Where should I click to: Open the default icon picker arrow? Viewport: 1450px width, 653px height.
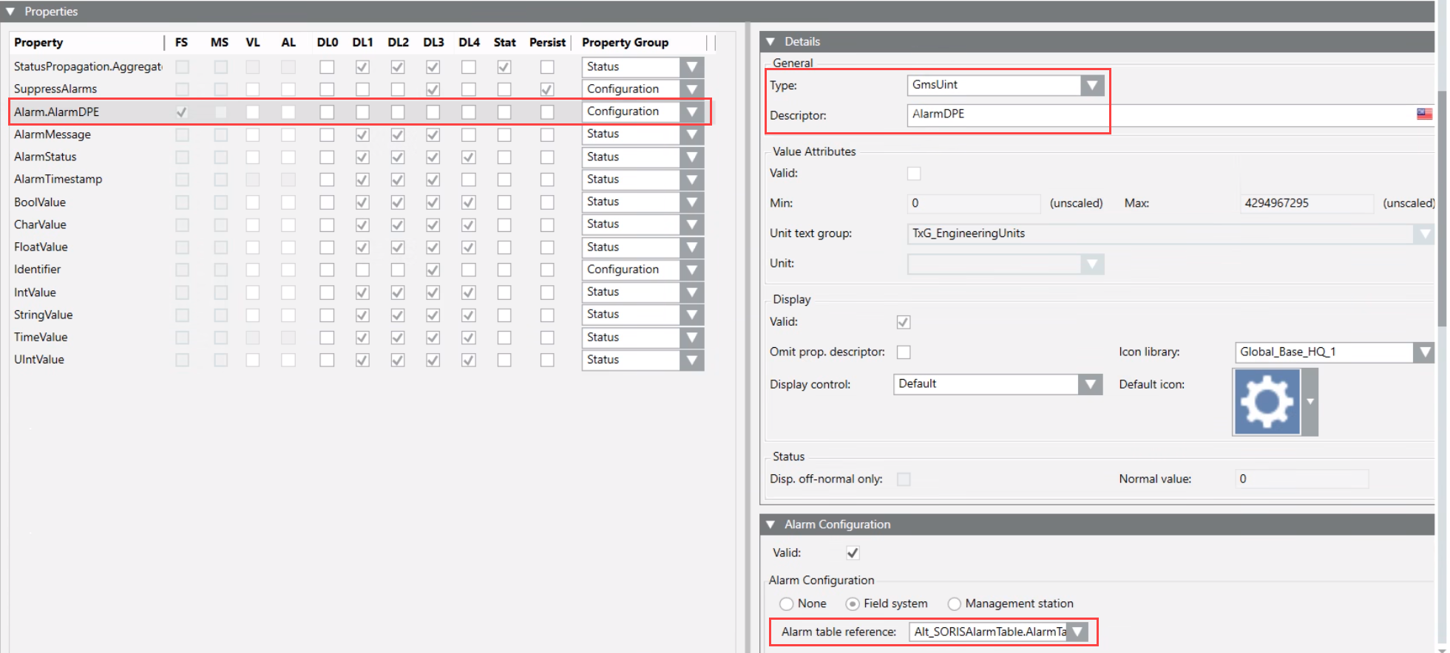tap(1310, 402)
